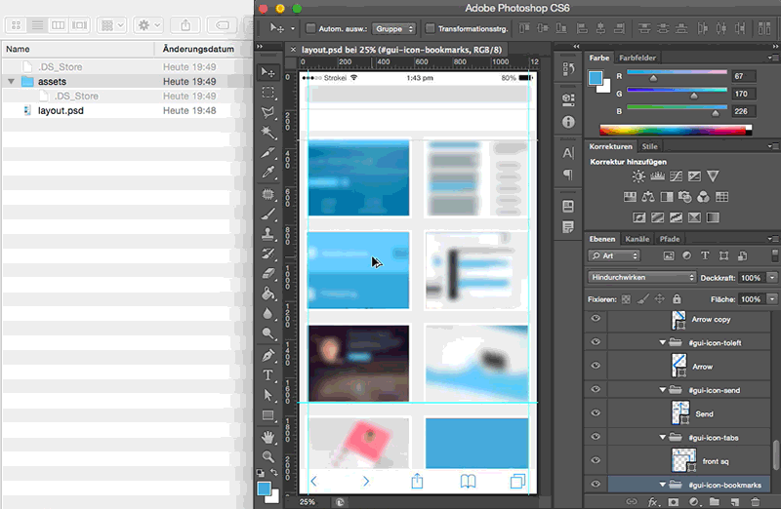Switch to the Kanäle tab
Image resolution: width=781 pixels, height=509 pixels.
[637, 239]
